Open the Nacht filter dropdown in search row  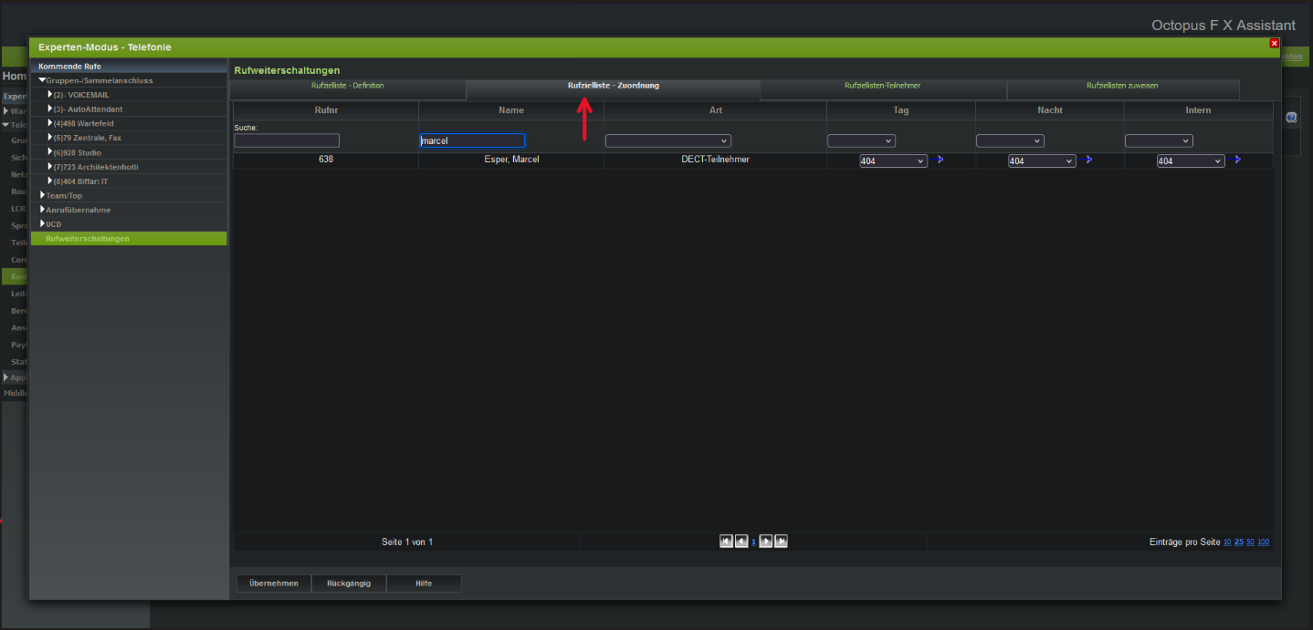click(1009, 141)
